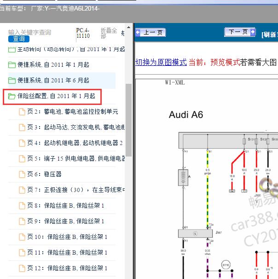Image resolution: width=278 pixels, height=279 pixels.
Task: Click the Audi A6 diagram title
Action: [x=186, y=115]
